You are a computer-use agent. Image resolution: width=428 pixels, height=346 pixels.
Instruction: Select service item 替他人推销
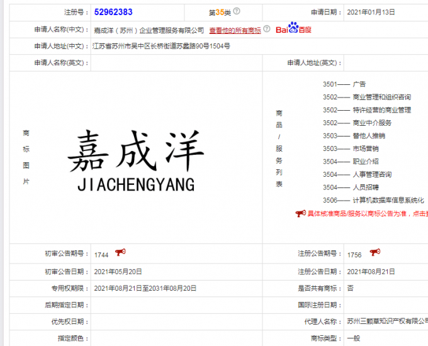point(369,136)
